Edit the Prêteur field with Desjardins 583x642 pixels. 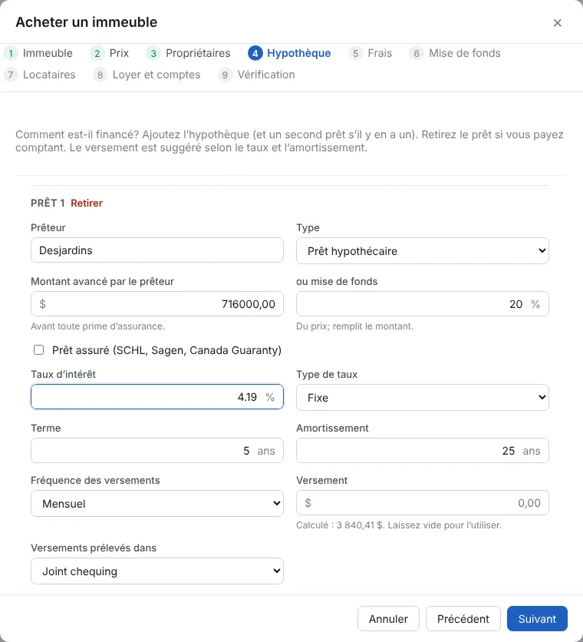(x=157, y=250)
